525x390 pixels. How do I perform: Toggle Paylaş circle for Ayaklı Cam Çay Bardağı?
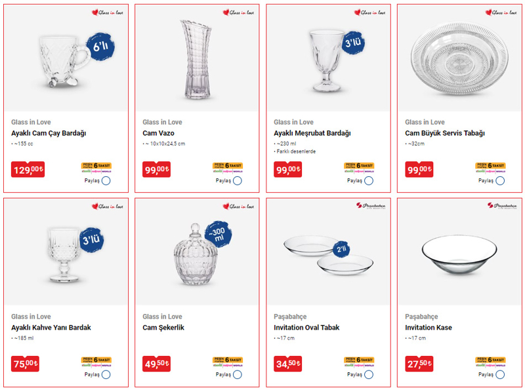pos(106,181)
